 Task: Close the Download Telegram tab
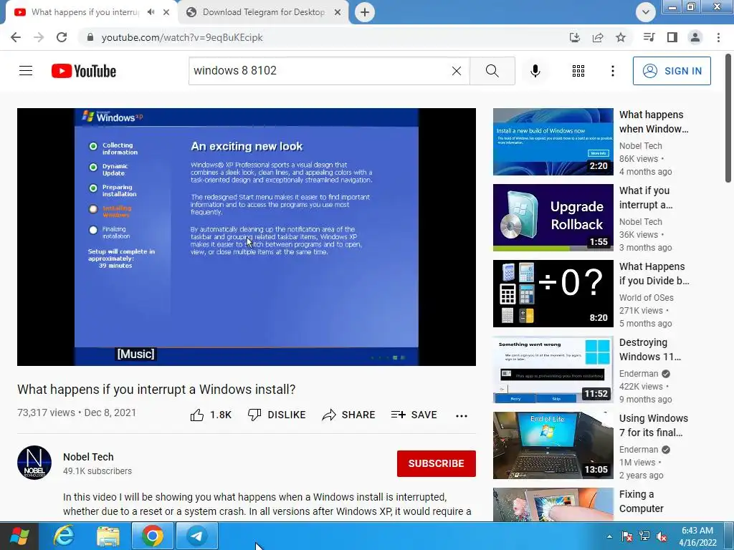(338, 12)
